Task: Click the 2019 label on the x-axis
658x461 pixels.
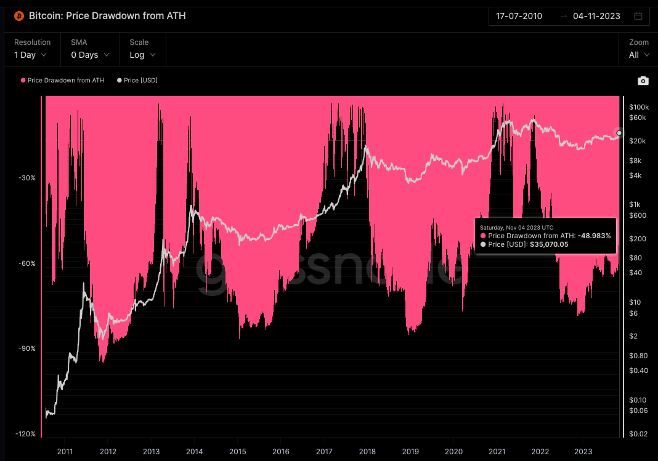Action: [410, 452]
